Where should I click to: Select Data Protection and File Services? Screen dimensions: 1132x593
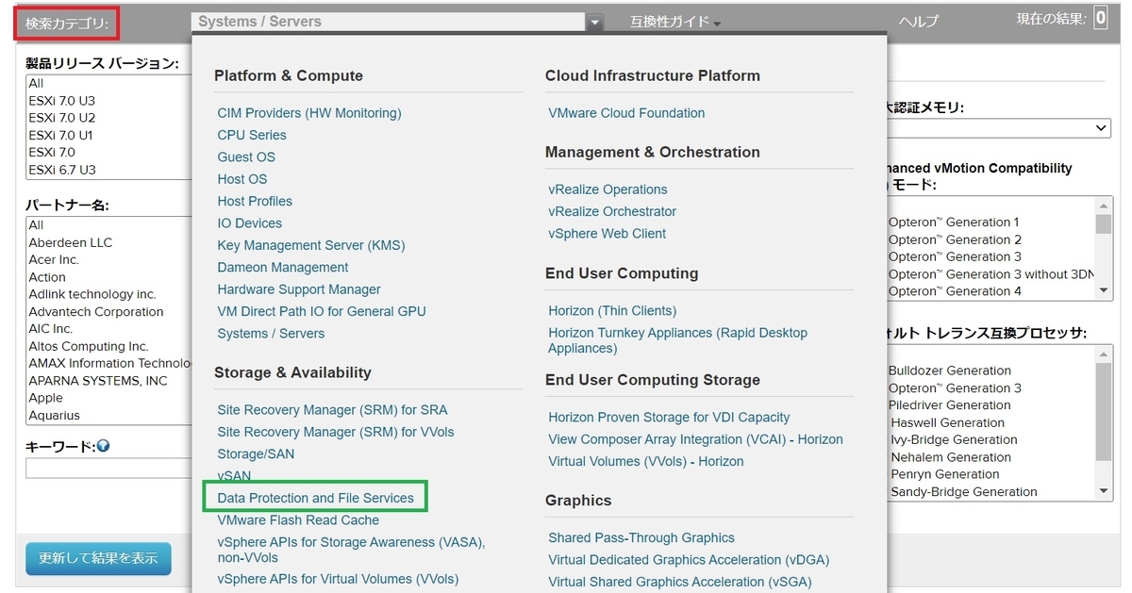click(x=316, y=498)
